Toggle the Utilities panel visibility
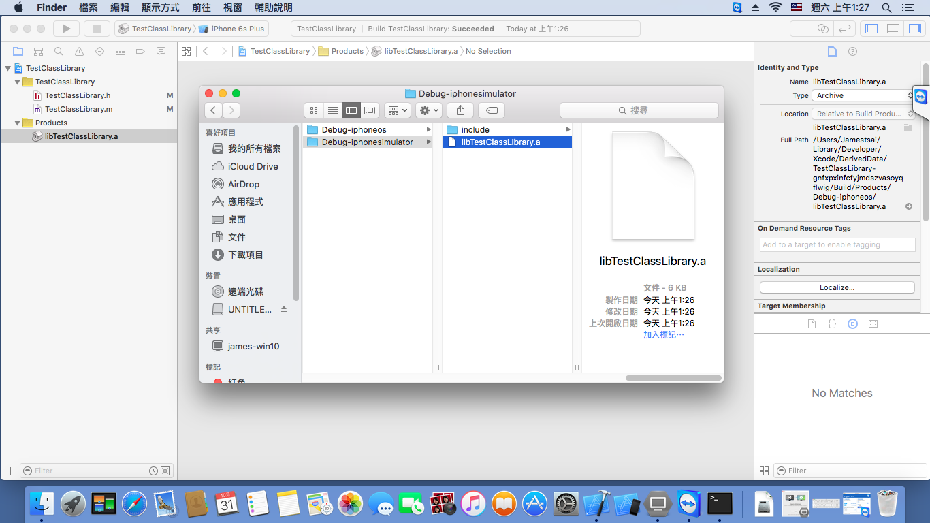This screenshot has width=930, height=523. [915, 29]
